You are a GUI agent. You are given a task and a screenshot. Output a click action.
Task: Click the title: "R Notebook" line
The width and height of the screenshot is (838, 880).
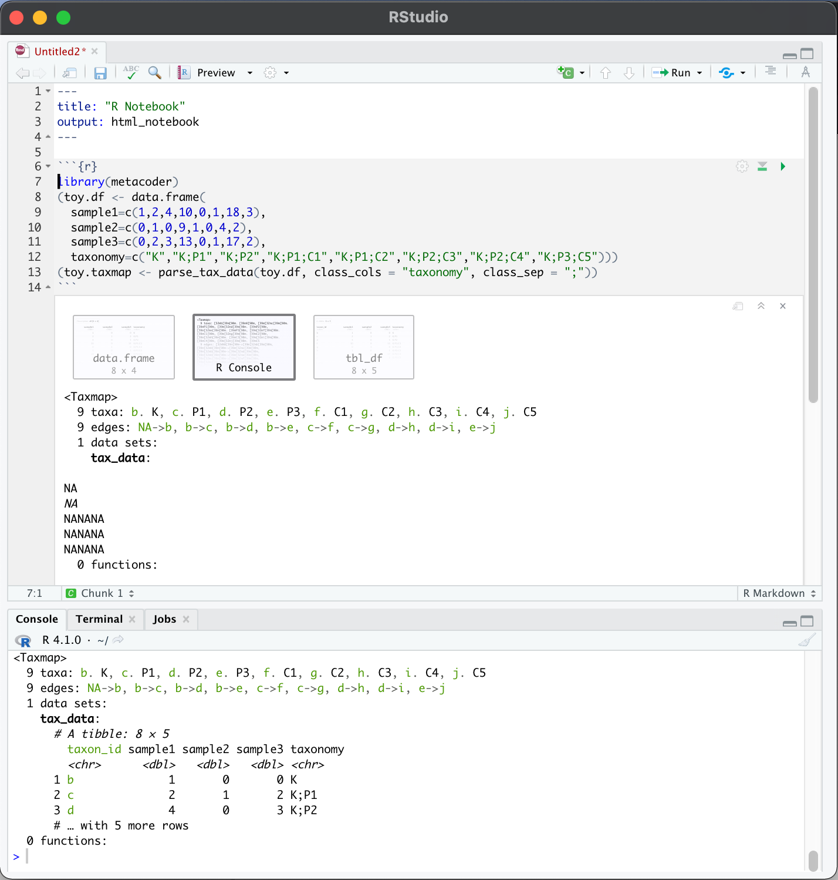pyautogui.click(x=121, y=106)
